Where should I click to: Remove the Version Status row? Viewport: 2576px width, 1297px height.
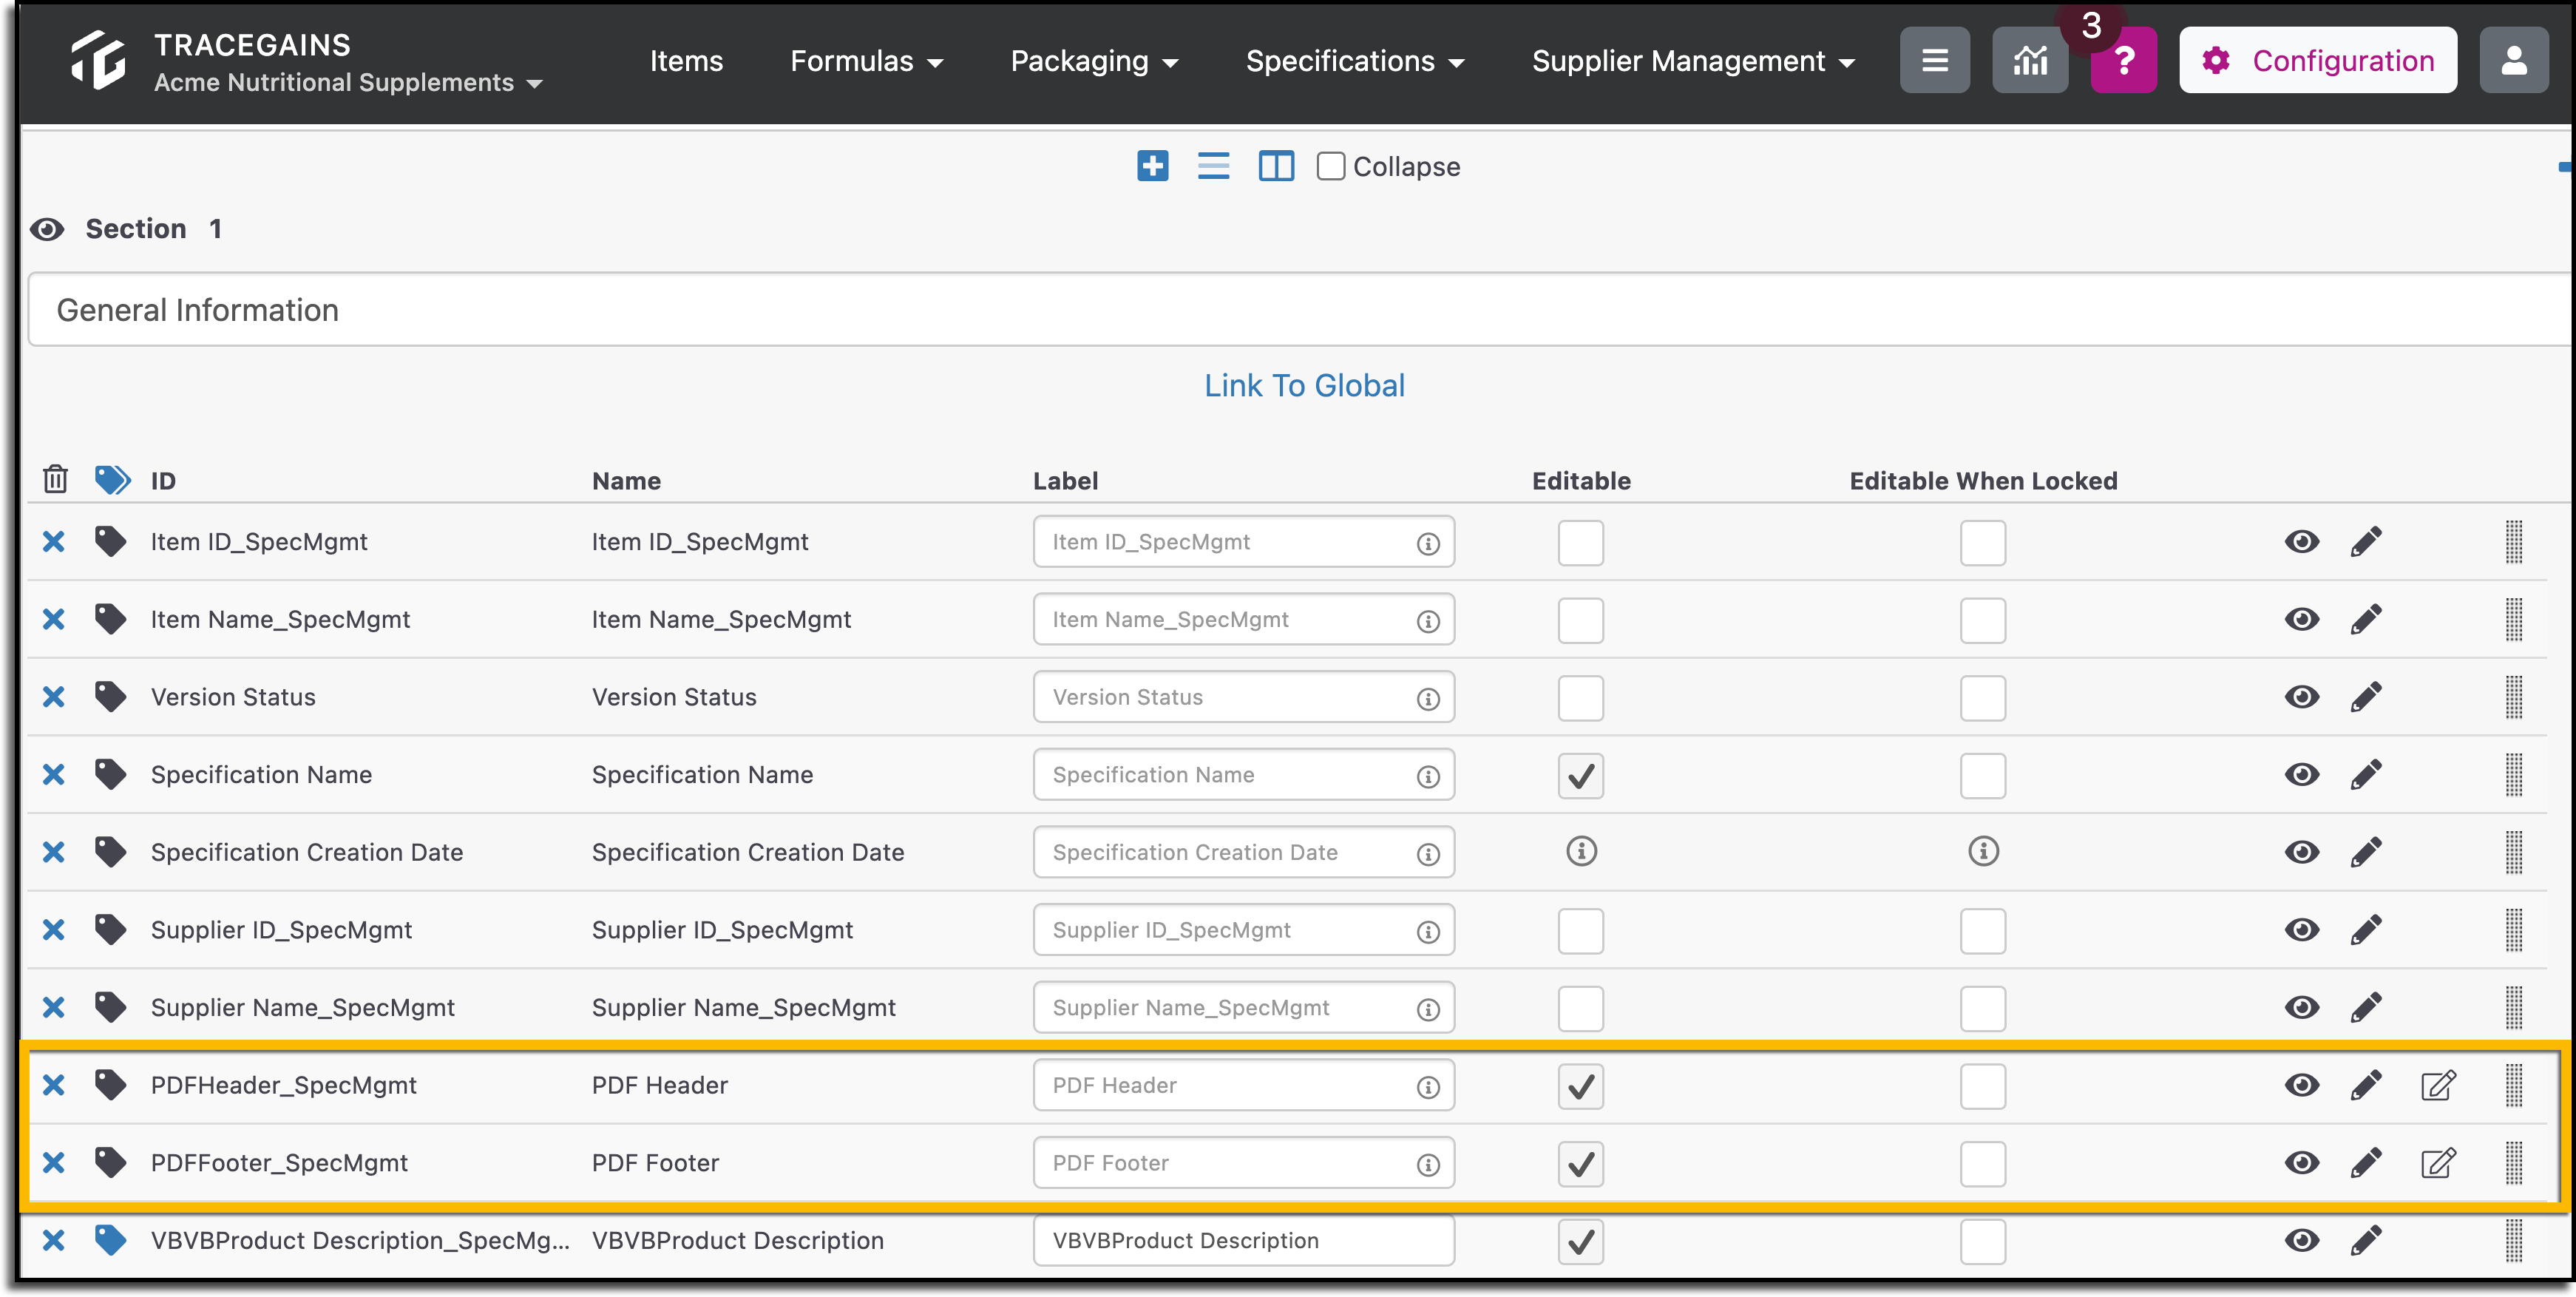coord(53,697)
